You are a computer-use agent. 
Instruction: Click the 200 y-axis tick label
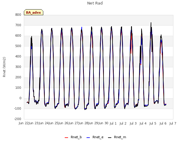click(x=18, y=77)
